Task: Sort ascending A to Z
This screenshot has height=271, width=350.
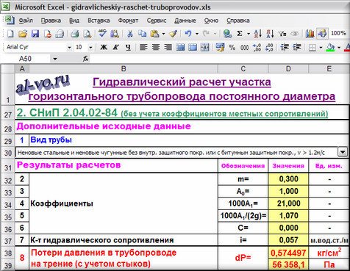Action: [x=258, y=34]
